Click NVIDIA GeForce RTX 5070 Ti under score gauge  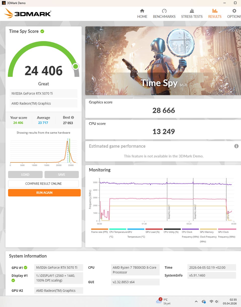43,93
